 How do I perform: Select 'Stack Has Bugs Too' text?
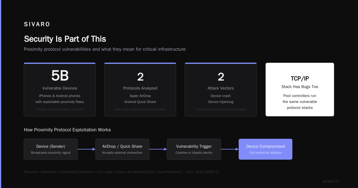coord(300,87)
